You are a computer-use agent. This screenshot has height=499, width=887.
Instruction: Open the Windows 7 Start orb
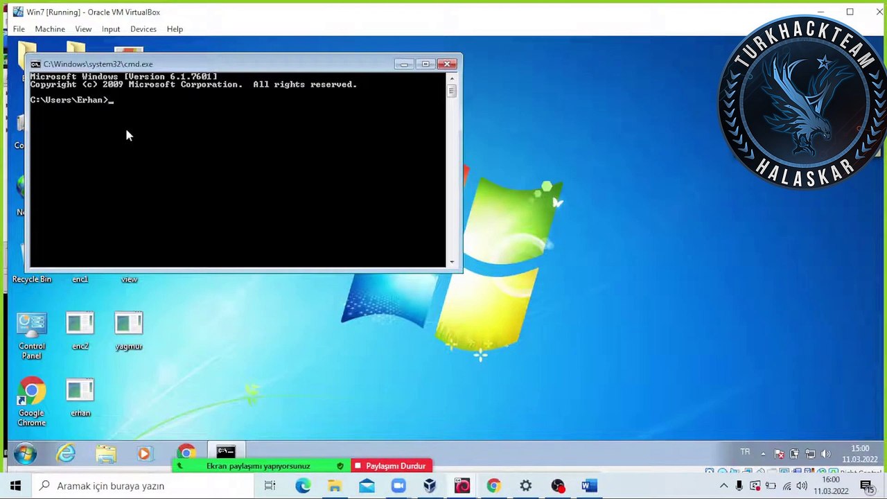pos(26,454)
